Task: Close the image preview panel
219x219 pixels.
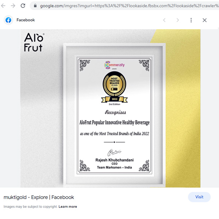Action: (x=205, y=20)
